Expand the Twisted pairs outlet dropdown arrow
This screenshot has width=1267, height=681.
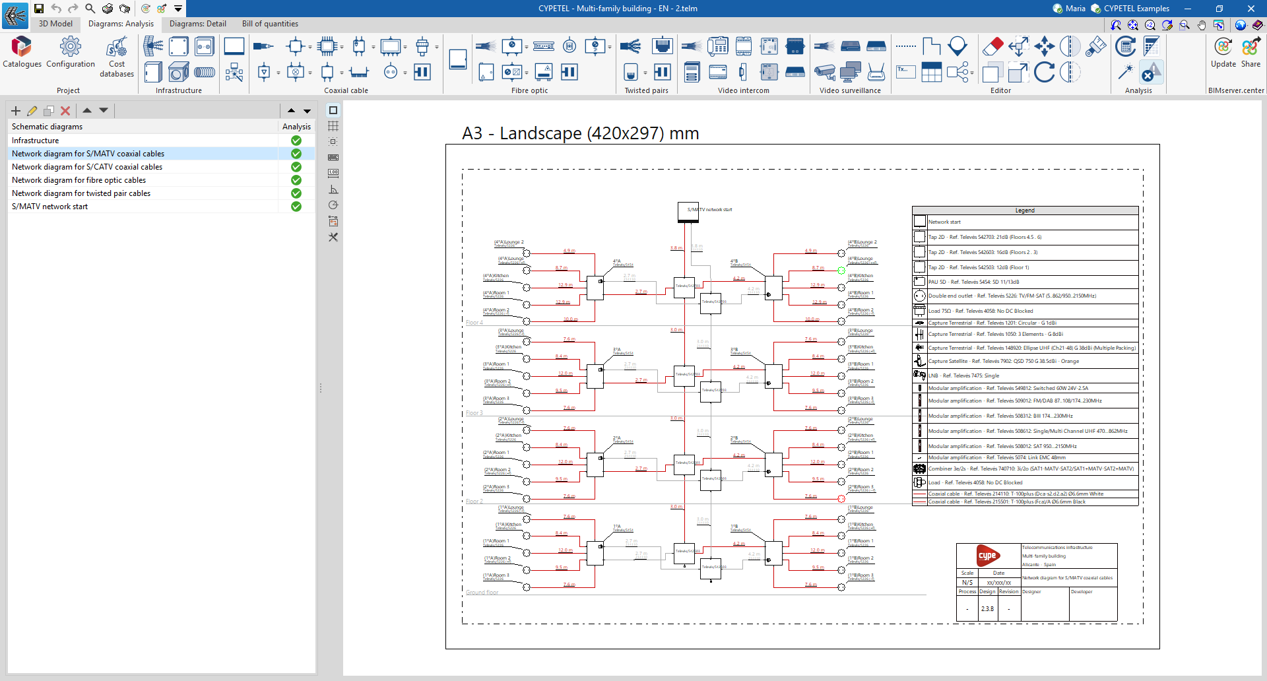click(x=645, y=73)
